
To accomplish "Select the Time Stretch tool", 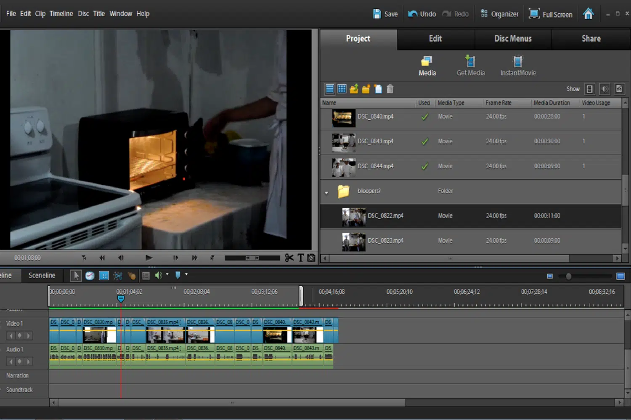I will pyautogui.click(x=90, y=276).
